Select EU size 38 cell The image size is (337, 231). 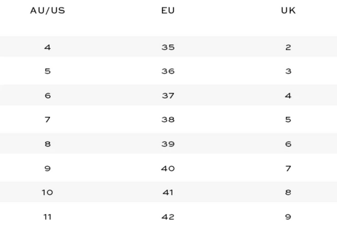click(168, 120)
